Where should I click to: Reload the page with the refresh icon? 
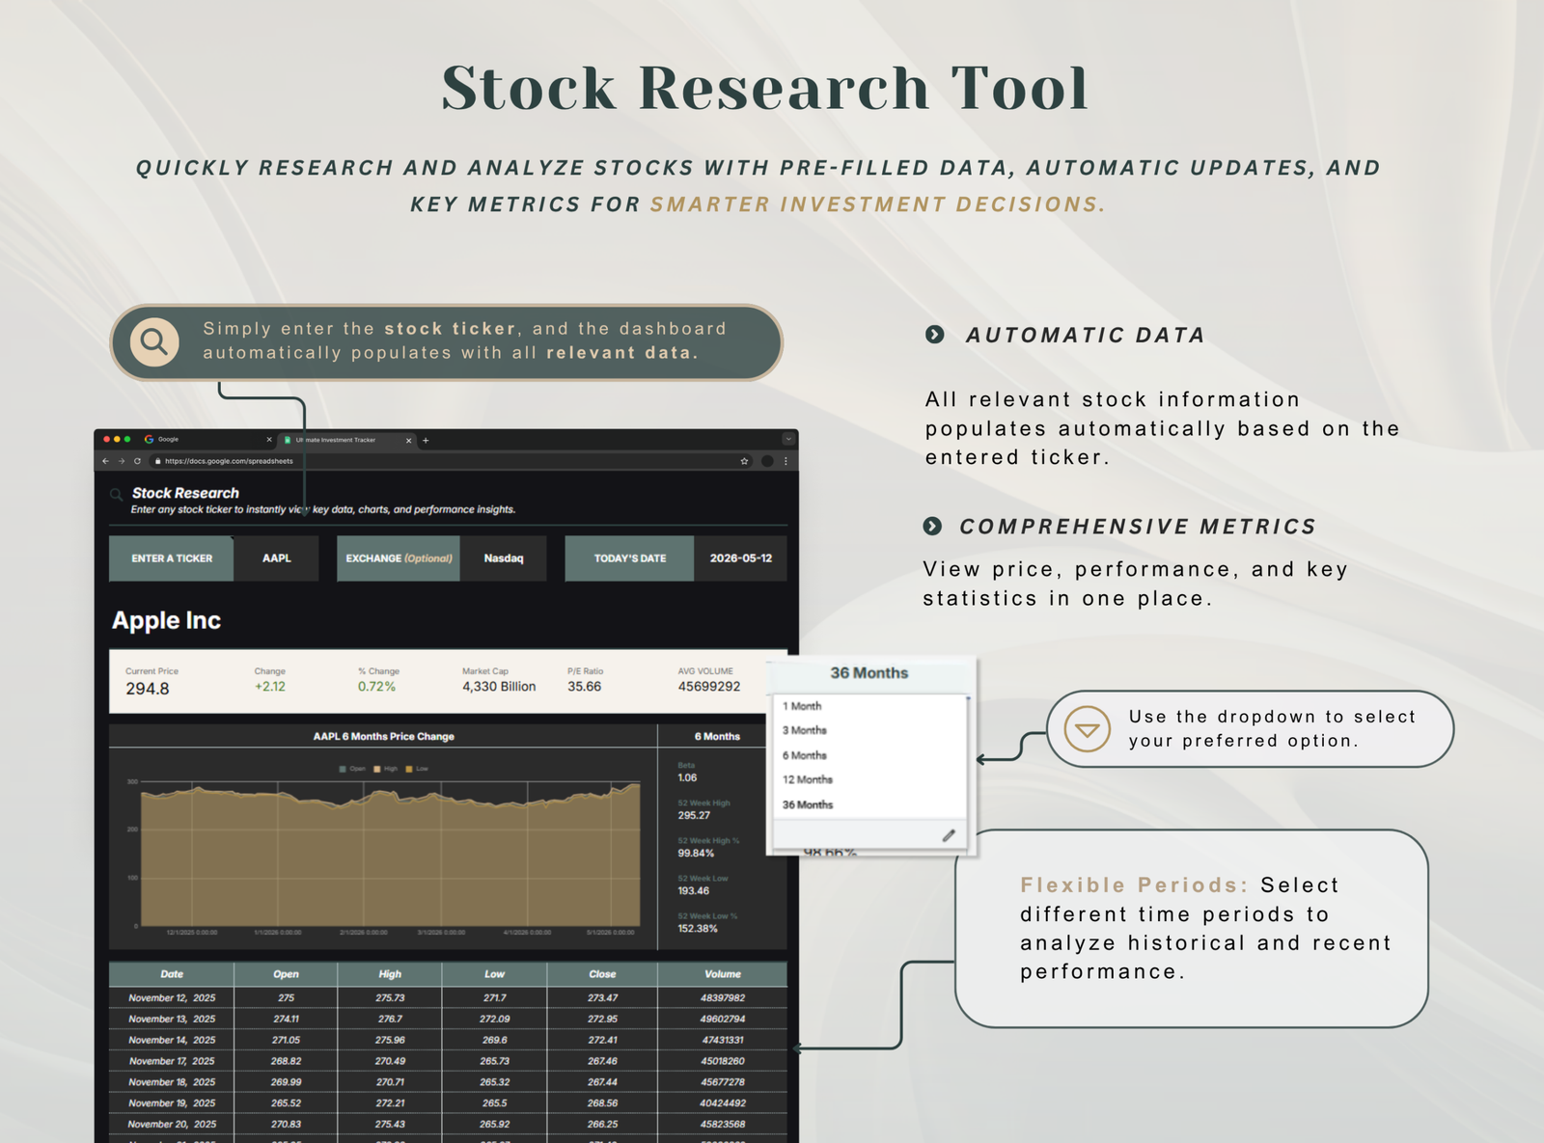click(x=137, y=461)
